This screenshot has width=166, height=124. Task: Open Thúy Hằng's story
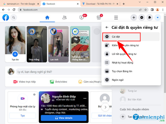pos(37,44)
